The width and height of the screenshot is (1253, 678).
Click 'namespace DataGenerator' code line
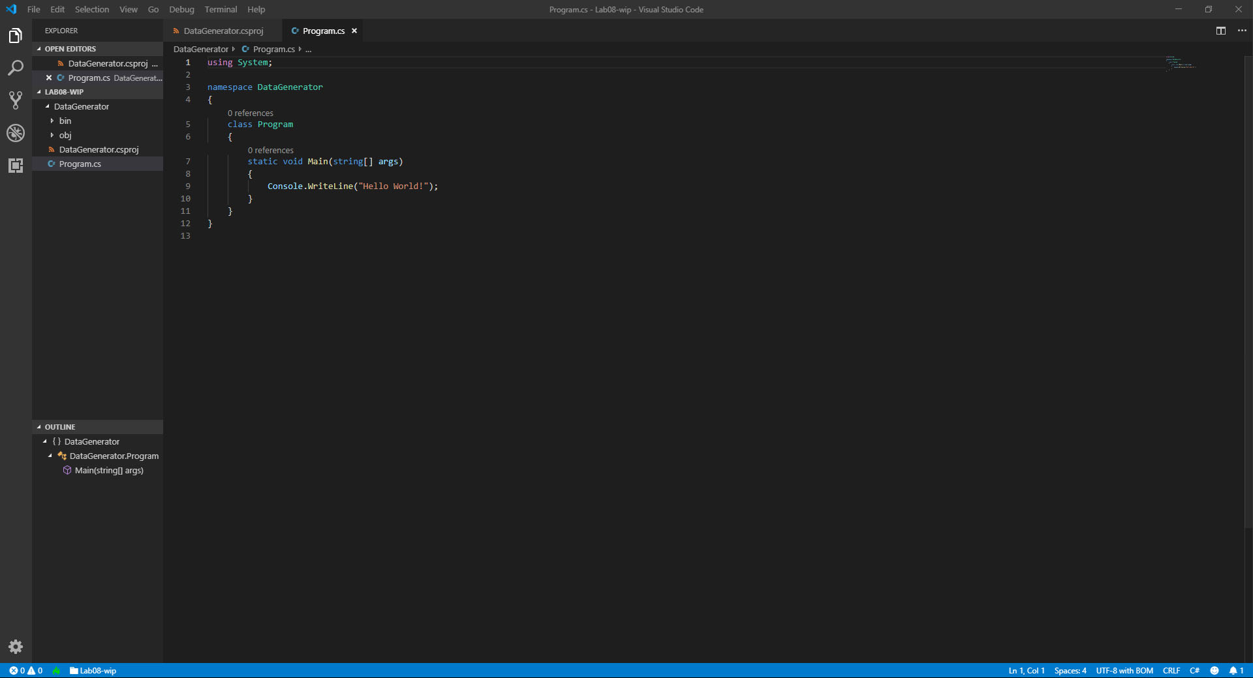coord(265,87)
